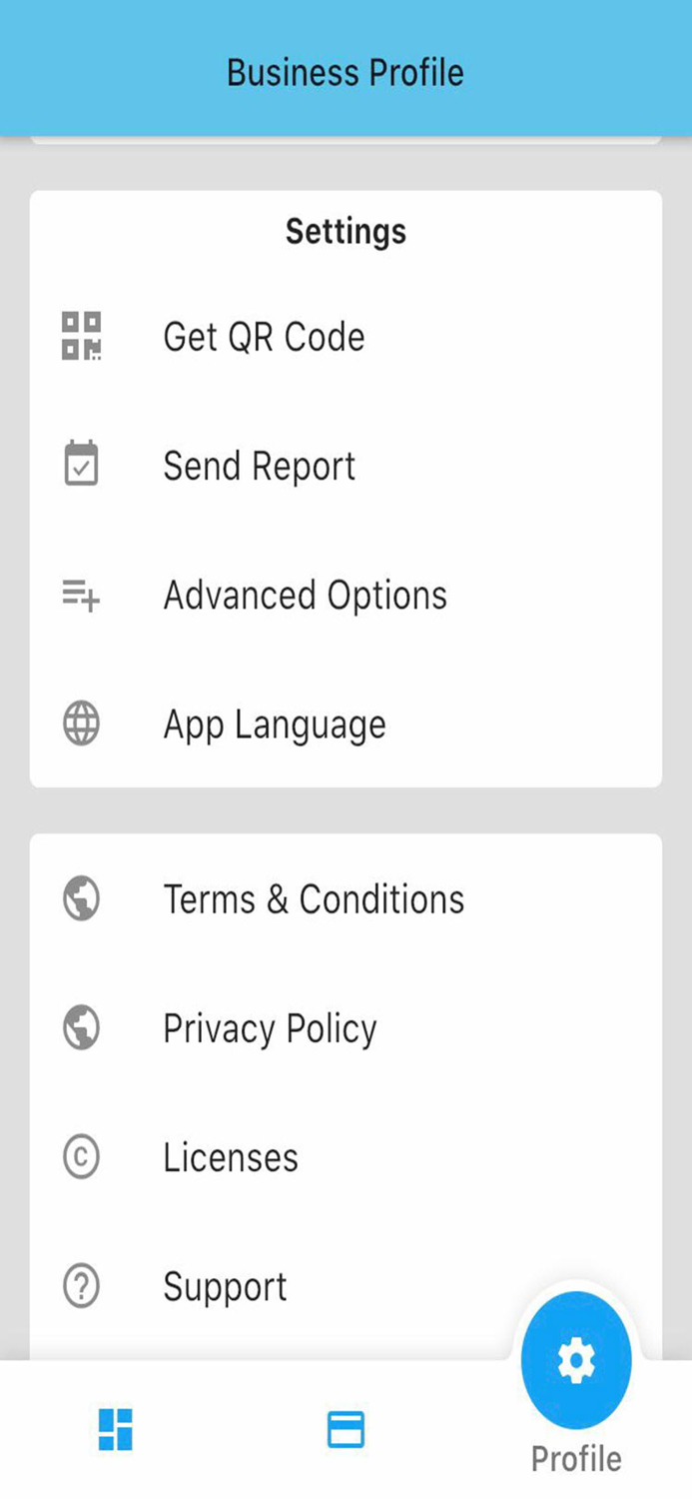Tap the Licenses copyright icon
Image resolution: width=692 pixels, height=1499 pixels.
[x=81, y=1157]
